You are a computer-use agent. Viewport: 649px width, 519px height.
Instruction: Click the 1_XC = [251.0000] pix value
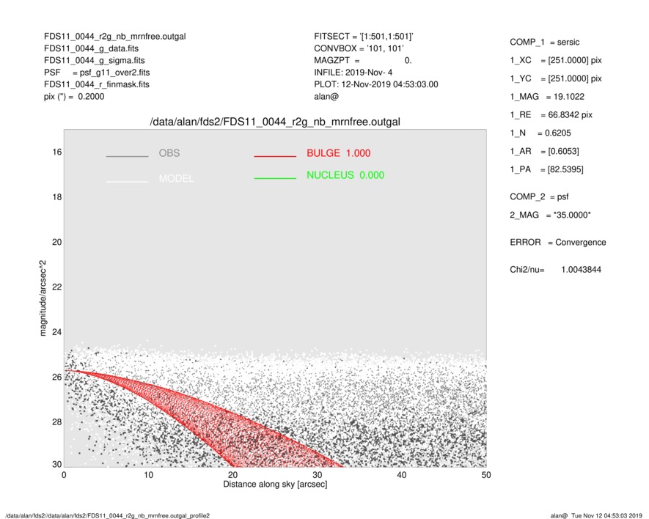[556, 60]
